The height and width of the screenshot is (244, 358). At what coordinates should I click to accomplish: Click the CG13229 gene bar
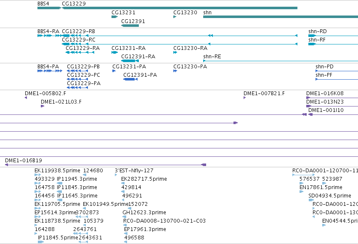pos(180,8)
